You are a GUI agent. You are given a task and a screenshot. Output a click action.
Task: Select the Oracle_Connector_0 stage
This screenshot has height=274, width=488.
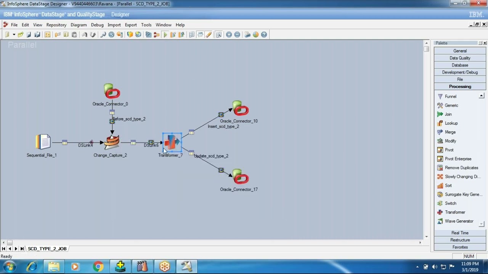[x=112, y=91]
